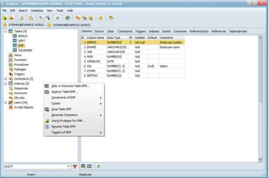Open the Create submenu in context menu
269x178 pixels.
tap(74, 103)
